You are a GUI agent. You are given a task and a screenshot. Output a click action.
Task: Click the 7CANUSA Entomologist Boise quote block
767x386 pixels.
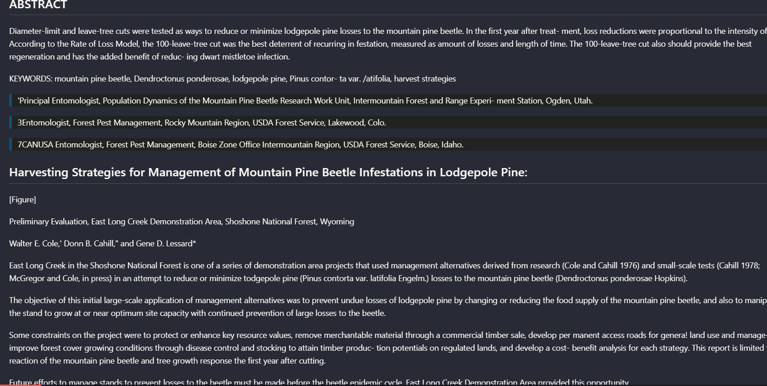click(388, 145)
